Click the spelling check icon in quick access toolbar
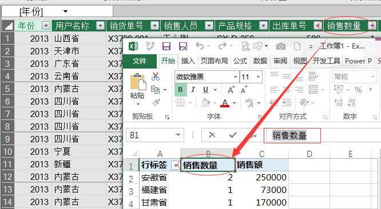Image resolution: width=381 pixels, height=209 pixels. tap(150, 46)
